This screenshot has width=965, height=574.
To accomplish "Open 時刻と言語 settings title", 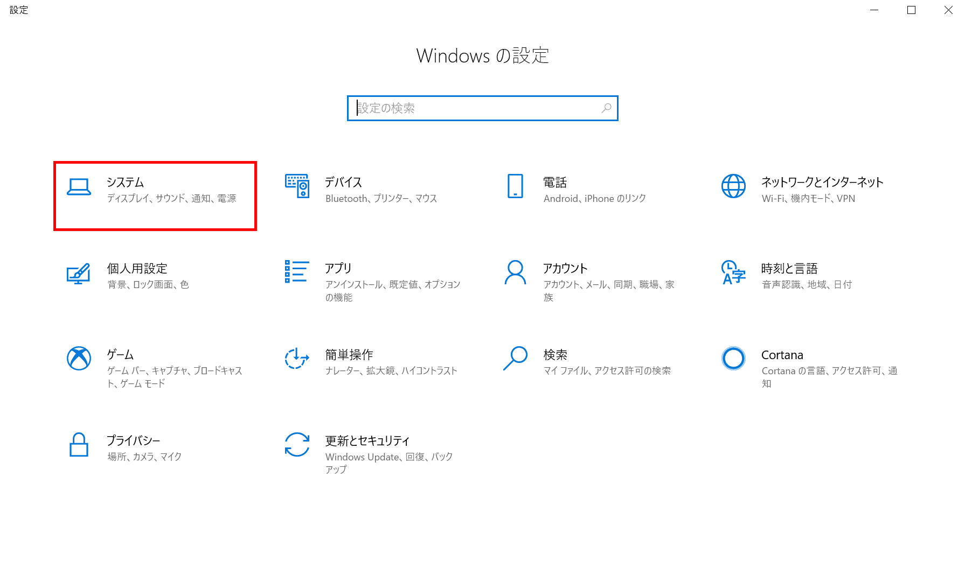I will click(789, 269).
